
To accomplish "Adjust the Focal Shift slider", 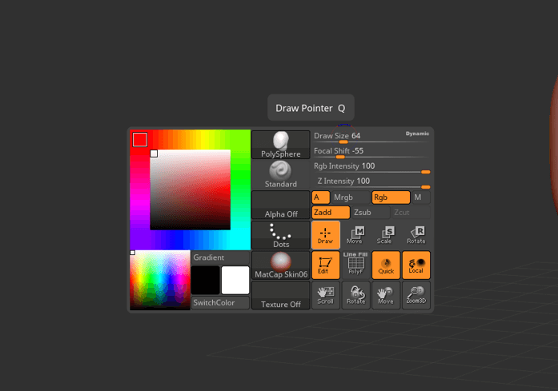I will (371, 152).
